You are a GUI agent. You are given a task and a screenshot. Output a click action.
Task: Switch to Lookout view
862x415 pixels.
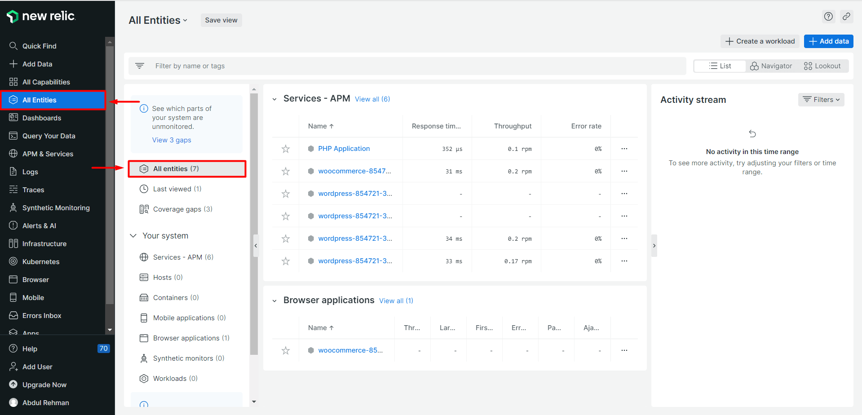click(x=822, y=66)
